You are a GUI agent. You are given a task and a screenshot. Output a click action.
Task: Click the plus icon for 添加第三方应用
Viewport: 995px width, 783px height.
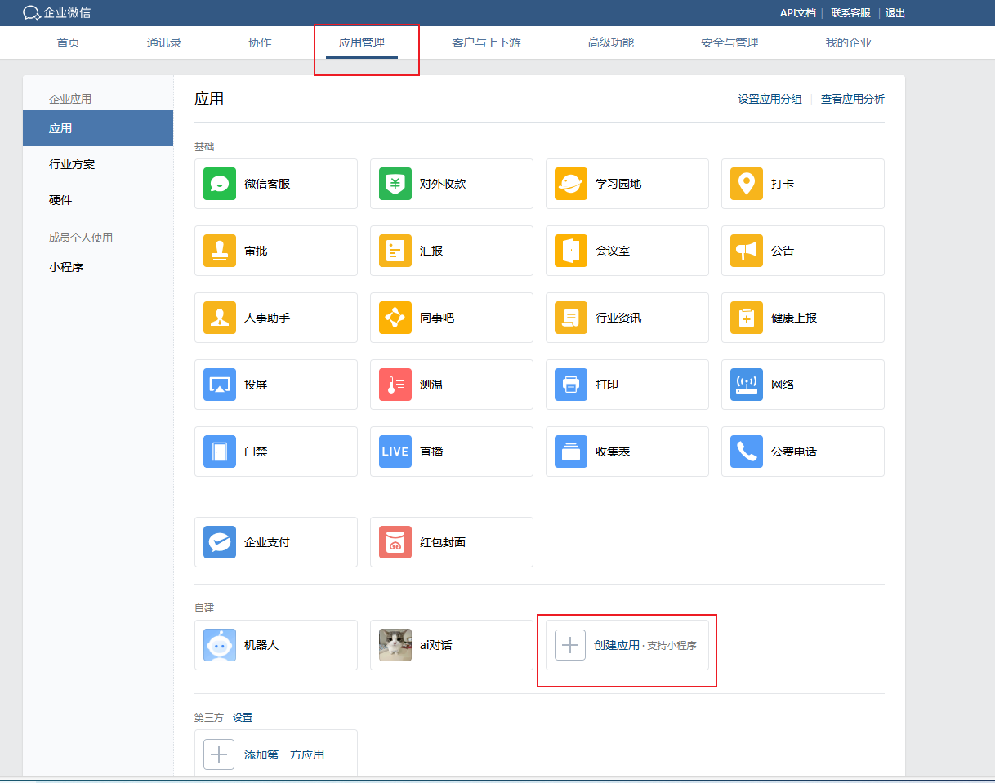click(219, 754)
